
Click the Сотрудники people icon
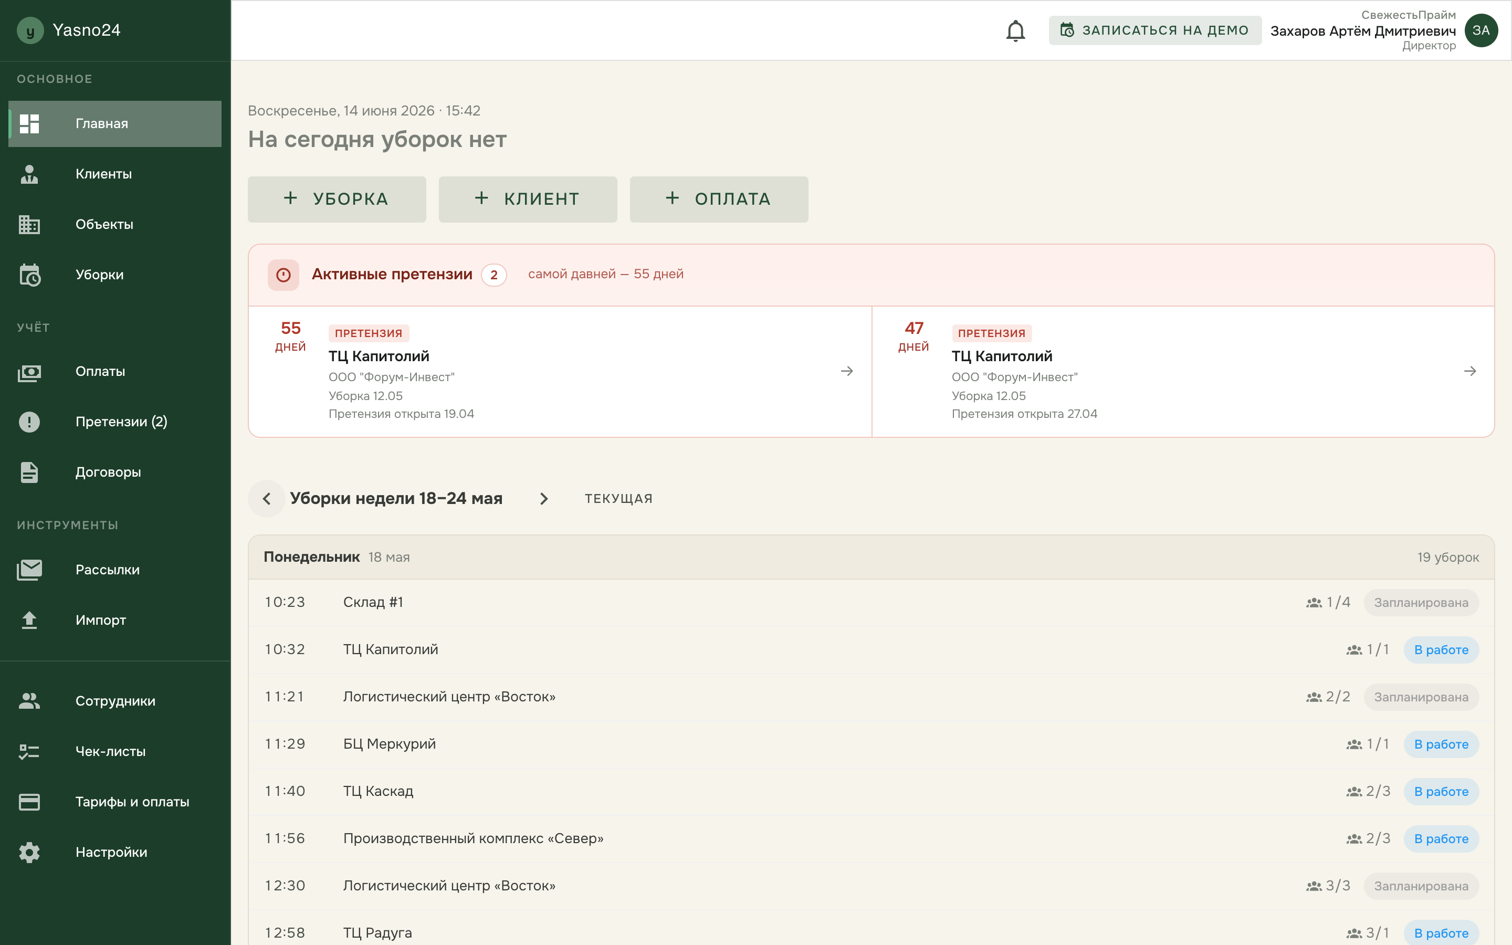(x=29, y=701)
